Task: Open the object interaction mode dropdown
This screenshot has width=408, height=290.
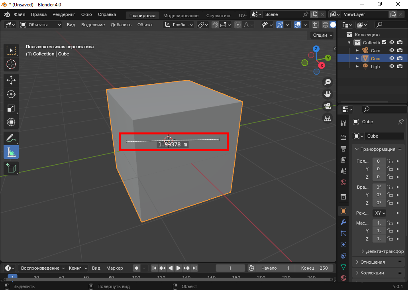Action: (41, 25)
